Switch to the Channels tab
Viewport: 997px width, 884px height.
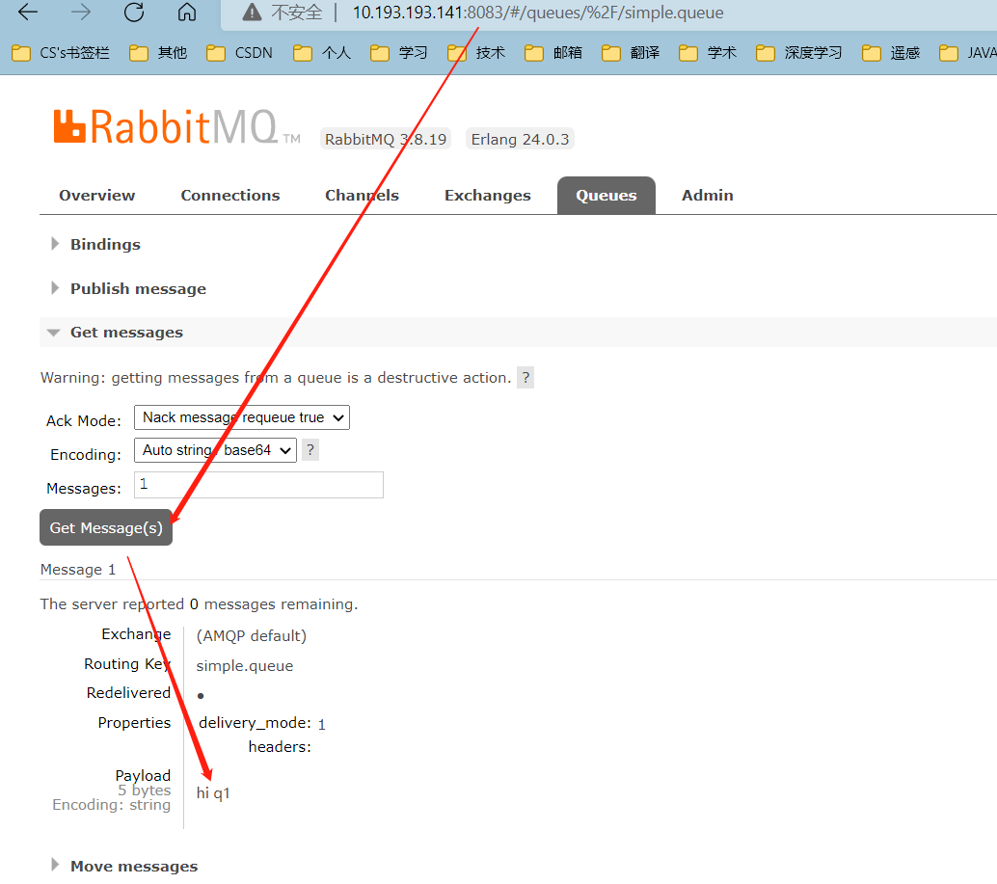point(362,195)
